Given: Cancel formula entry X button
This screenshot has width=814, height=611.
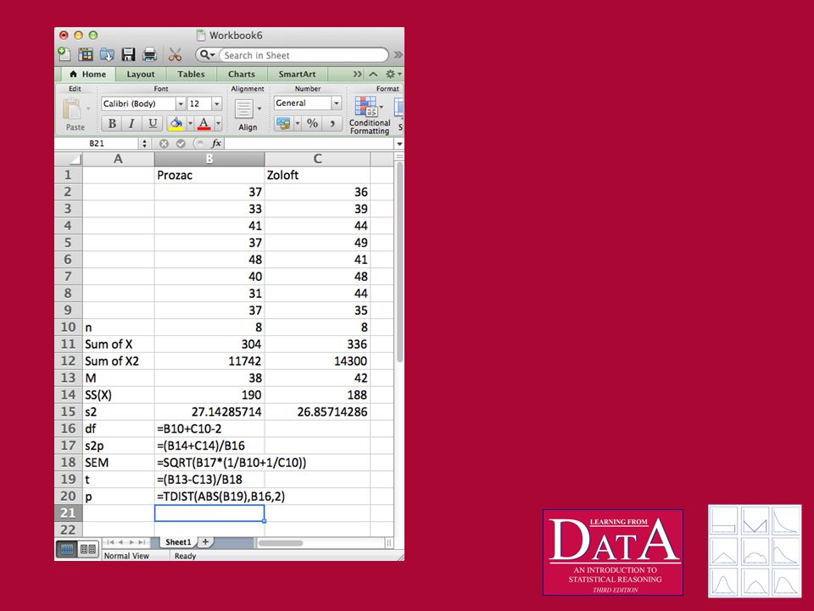Looking at the screenshot, I should coord(164,143).
